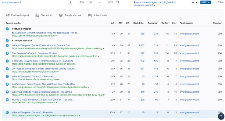Open 'The Beginner's Guide to Evergreen Content' result
Screen dimensions: 225x121
point(34,53)
